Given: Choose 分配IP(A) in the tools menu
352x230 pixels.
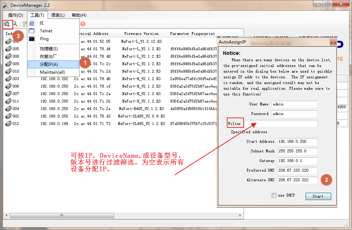Looking at the screenshot, I should 49,64.
